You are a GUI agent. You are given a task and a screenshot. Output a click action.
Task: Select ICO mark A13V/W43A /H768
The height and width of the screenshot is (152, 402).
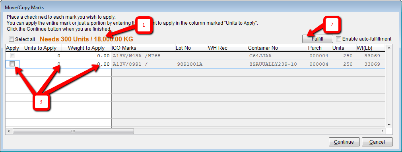coord(136,56)
